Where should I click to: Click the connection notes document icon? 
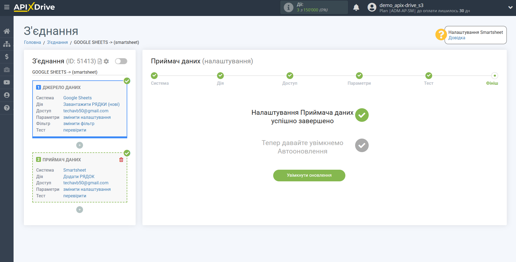coord(100,61)
